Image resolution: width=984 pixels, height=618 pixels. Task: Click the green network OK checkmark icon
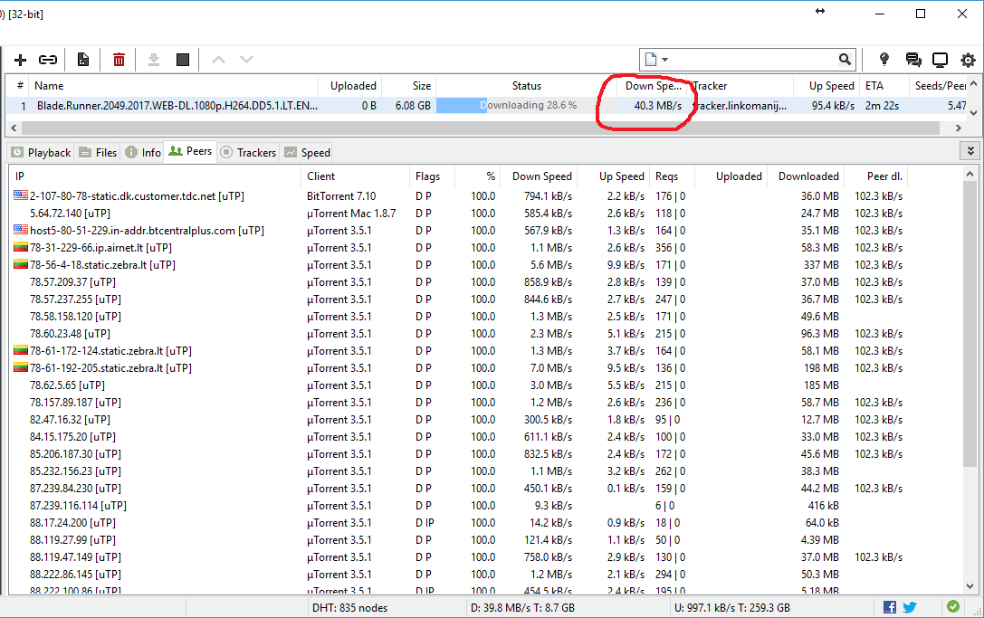(x=952, y=606)
